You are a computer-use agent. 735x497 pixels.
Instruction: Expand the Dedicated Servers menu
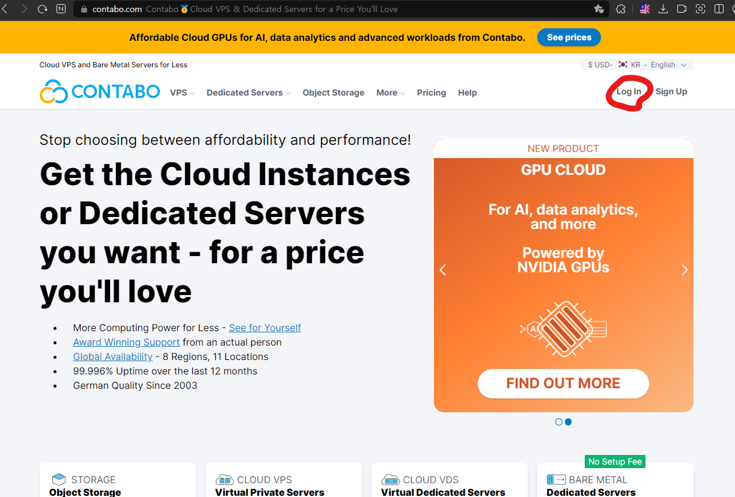(248, 93)
